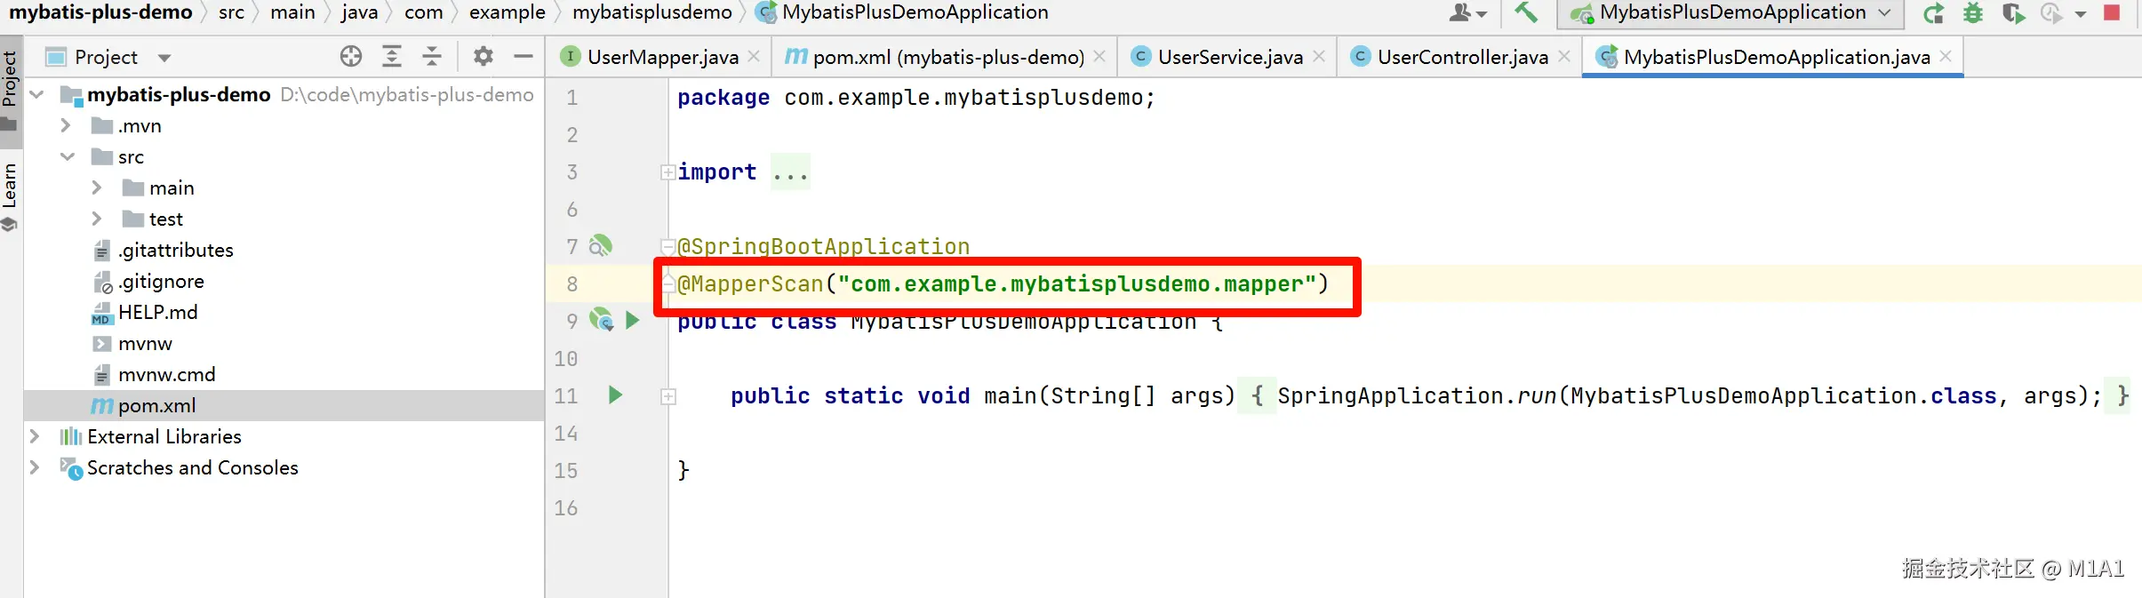The height and width of the screenshot is (598, 2142).
Task: Expand the folded main method on line 11
Action: pos(668,396)
